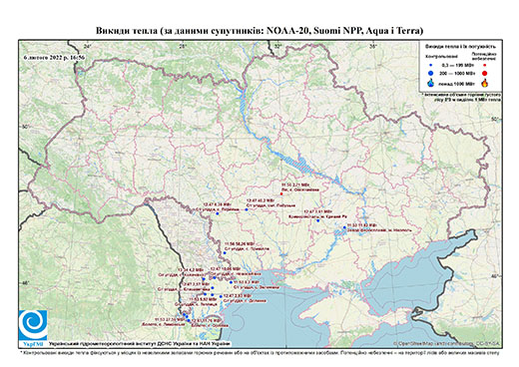Screen dimensions: 519x367
Task: Click blue marker labeled 12:47 3.91 МВт
Action: click(318, 220)
